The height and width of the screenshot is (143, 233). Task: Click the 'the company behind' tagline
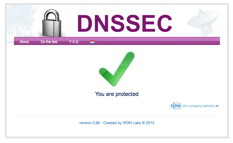[x=198, y=106]
